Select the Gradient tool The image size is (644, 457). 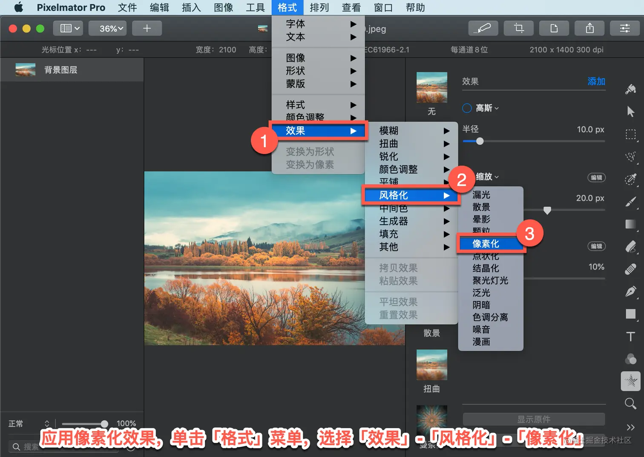(631, 224)
